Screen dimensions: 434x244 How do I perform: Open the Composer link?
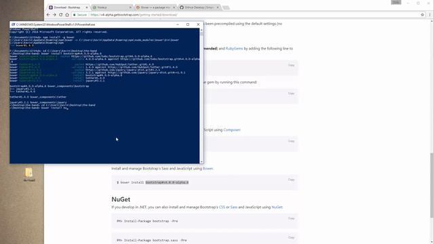tap(232, 129)
